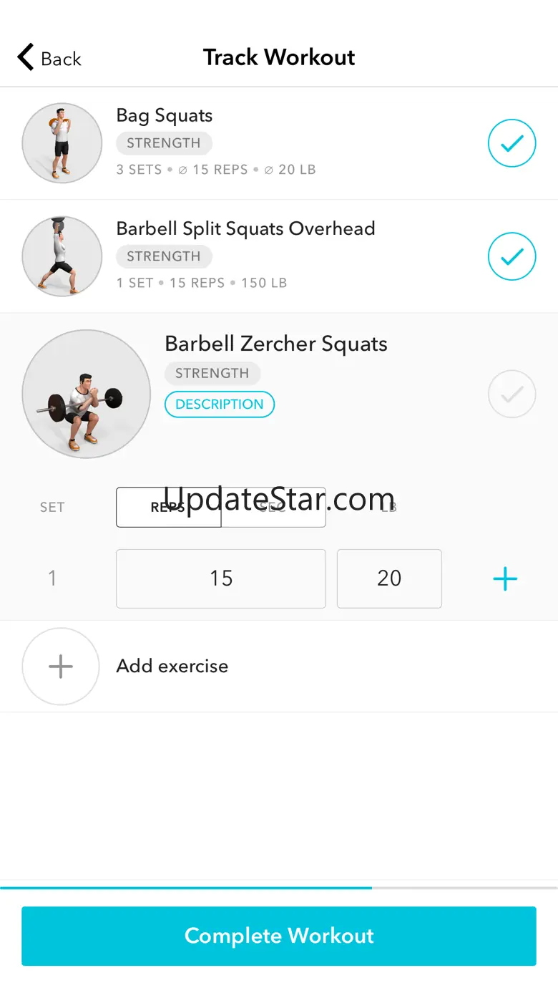Toggle Barbell Split Squats Overhead checkmark
The image size is (558, 993).
tap(511, 256)
